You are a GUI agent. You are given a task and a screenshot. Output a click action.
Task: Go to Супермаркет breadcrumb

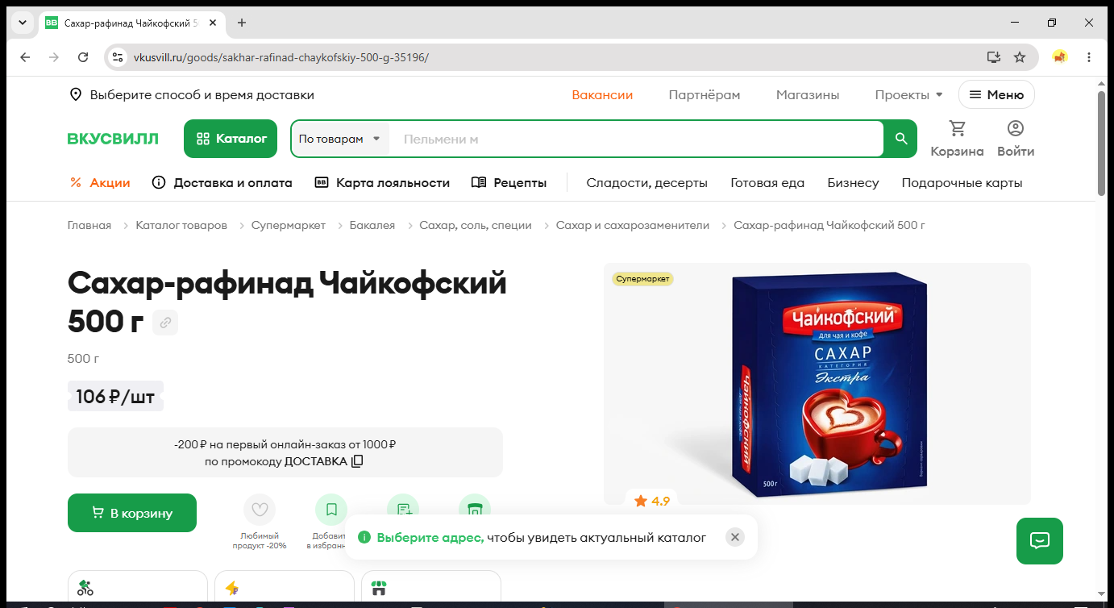[289, 225]
